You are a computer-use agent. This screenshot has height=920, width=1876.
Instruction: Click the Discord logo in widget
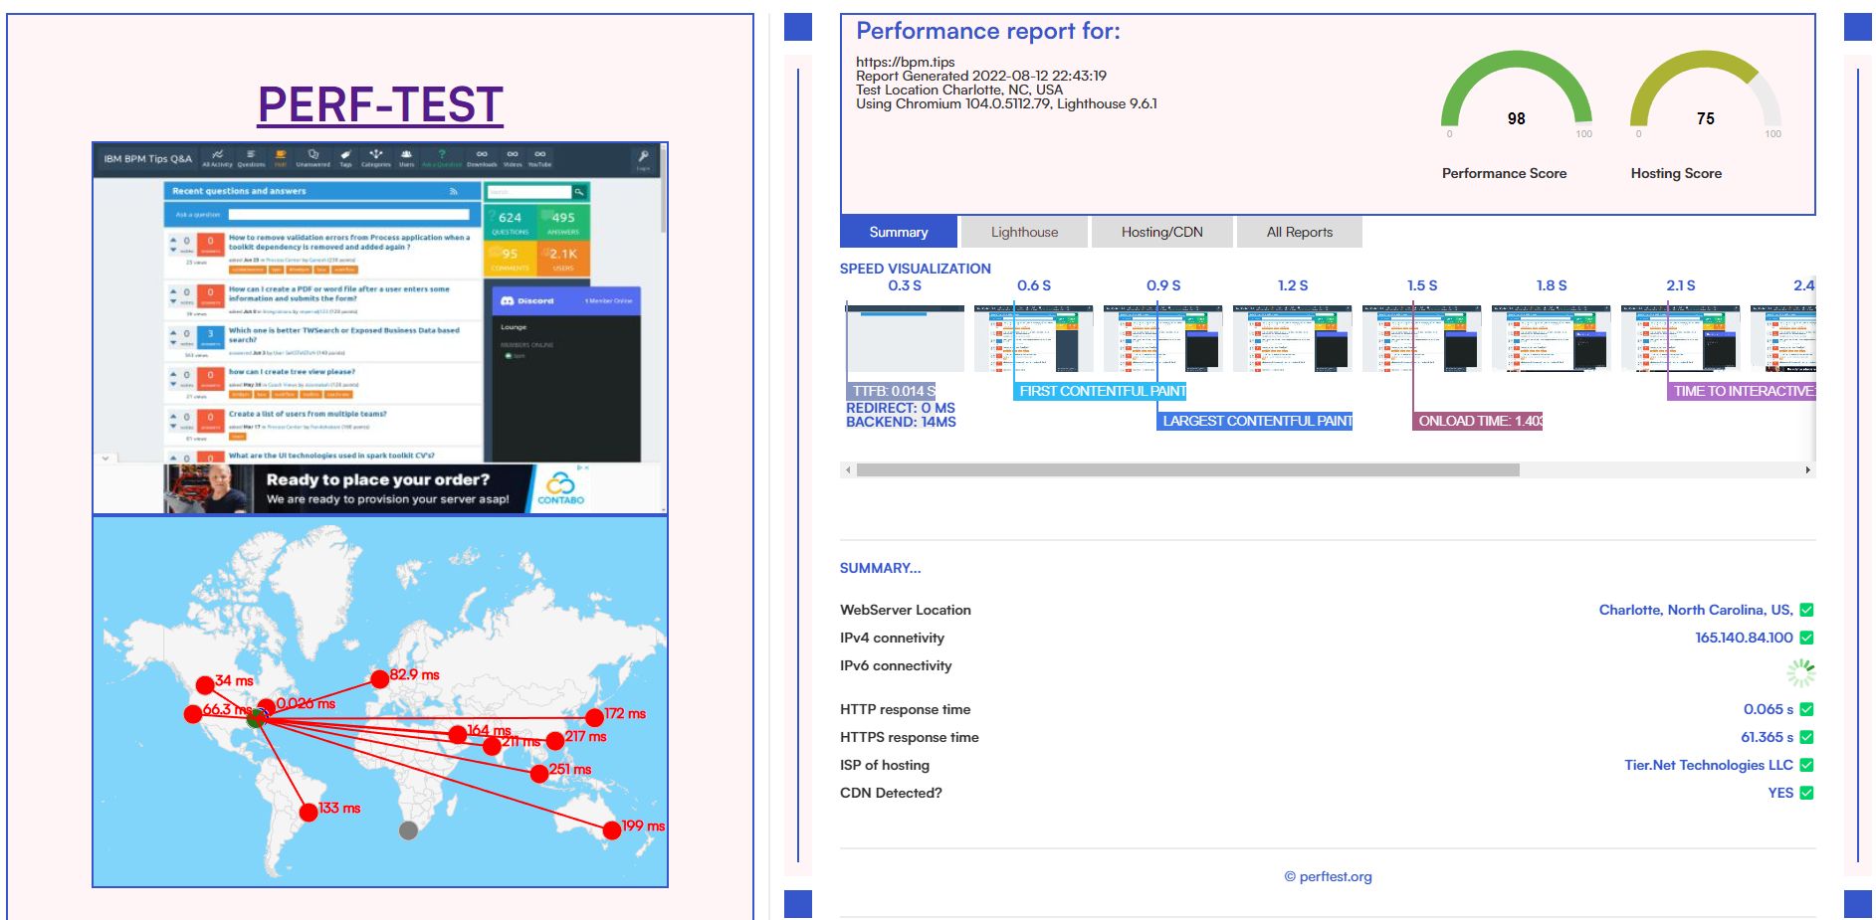507,300
